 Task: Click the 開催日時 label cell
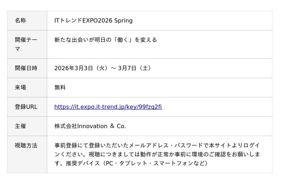(26, 68)
